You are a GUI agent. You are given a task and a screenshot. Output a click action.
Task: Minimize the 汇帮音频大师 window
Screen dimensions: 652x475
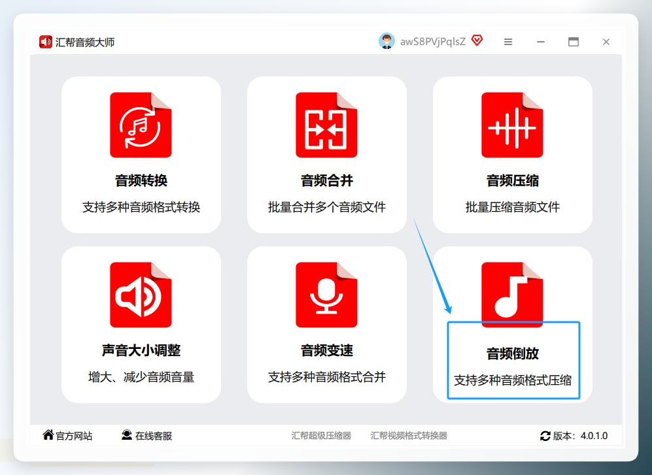pyautogui.click(x=541, y=42)
